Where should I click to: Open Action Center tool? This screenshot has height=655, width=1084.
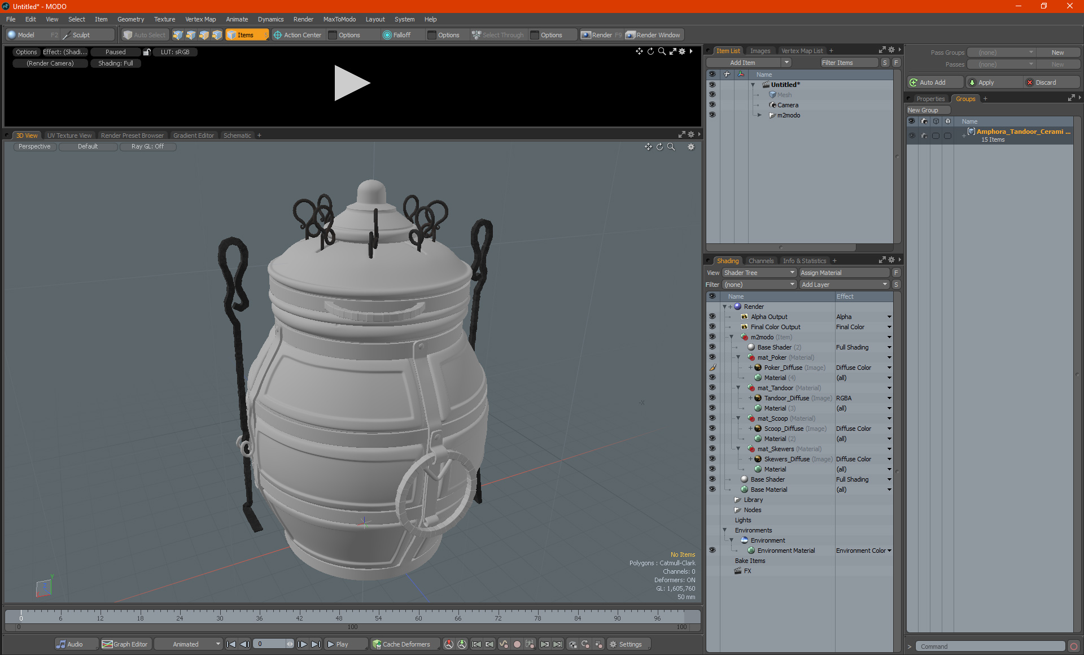298,35
